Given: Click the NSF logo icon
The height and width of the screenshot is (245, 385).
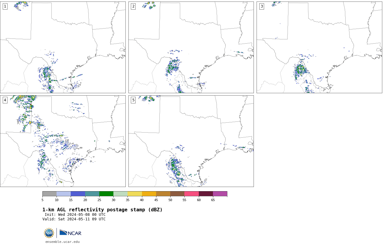Looking at the screenshot, I should pos(49,233).
